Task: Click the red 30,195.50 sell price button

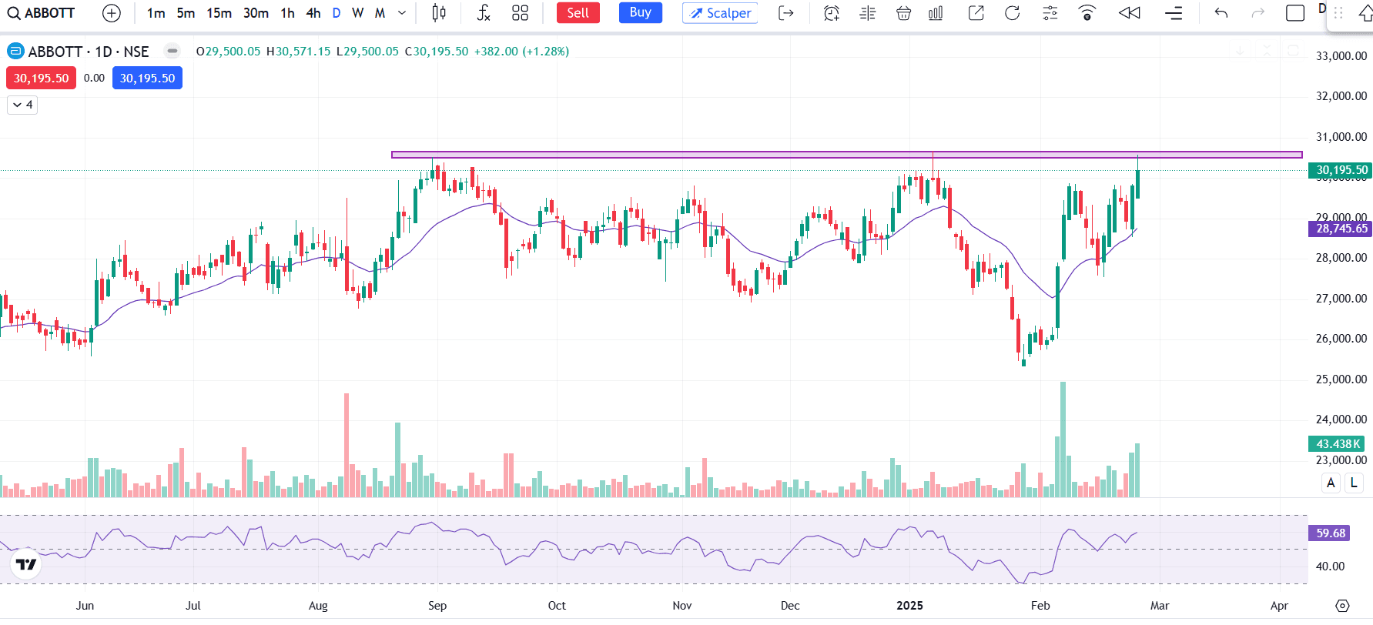Action: (41, 78)
